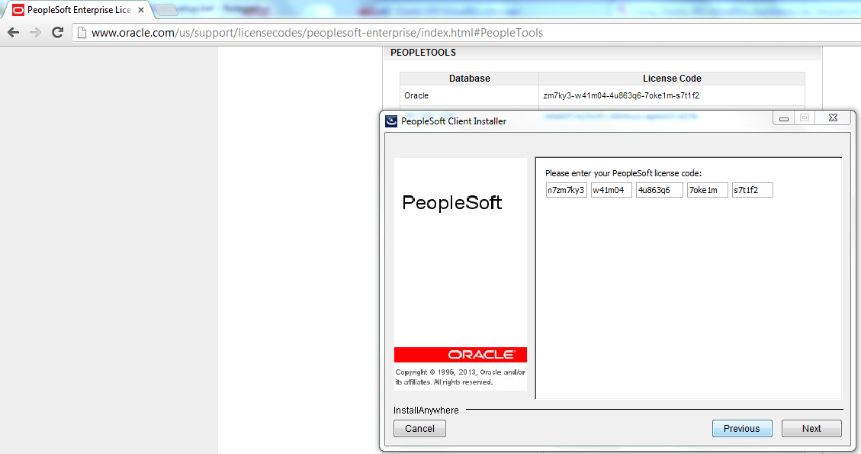Image resolution: width=861 pixels, height=454 pixels.
Task: Click second license field containing w41m04
Action: tap(611, 190)
